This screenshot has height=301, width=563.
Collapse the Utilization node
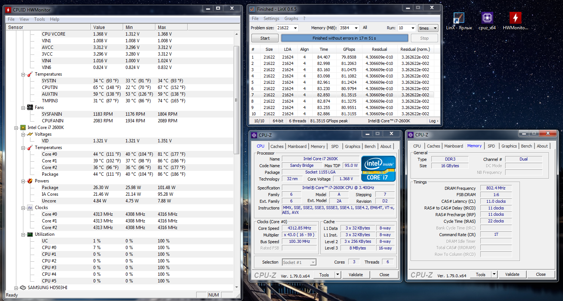(x=23, y=235)
